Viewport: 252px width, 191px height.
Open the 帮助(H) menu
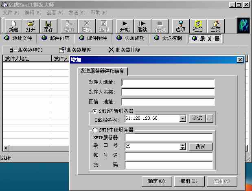99,13
